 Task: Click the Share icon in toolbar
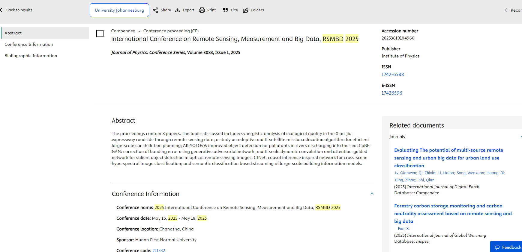point(155,10)
